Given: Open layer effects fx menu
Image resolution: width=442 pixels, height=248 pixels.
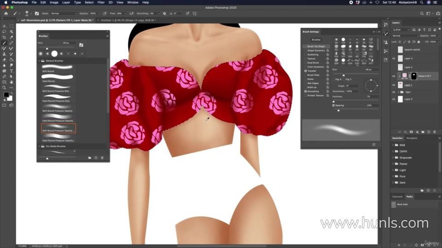Looking at the screenshot, I should click(x=405, y=132).
